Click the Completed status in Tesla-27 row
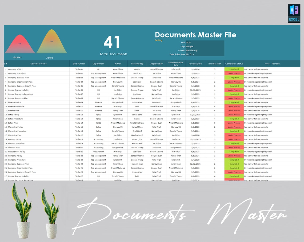Screen dimensions: 304x242 coord(234,176)
